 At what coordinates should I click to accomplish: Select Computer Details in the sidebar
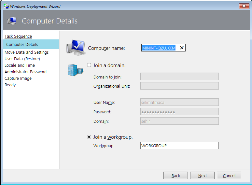click(22, 44)
